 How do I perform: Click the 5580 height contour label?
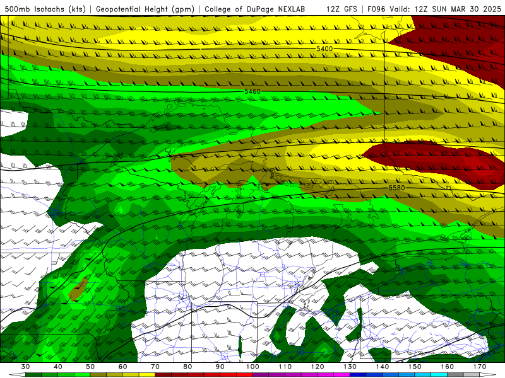396,188
